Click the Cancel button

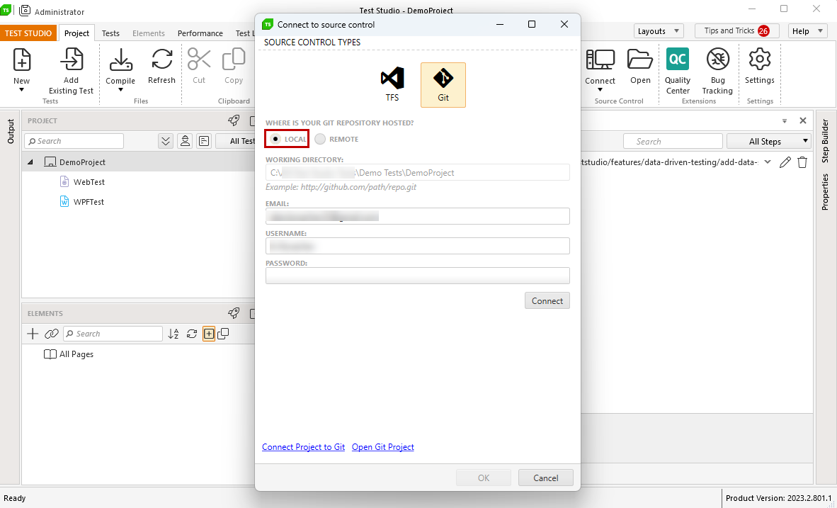pyautogui.click(x=545, y=478)
